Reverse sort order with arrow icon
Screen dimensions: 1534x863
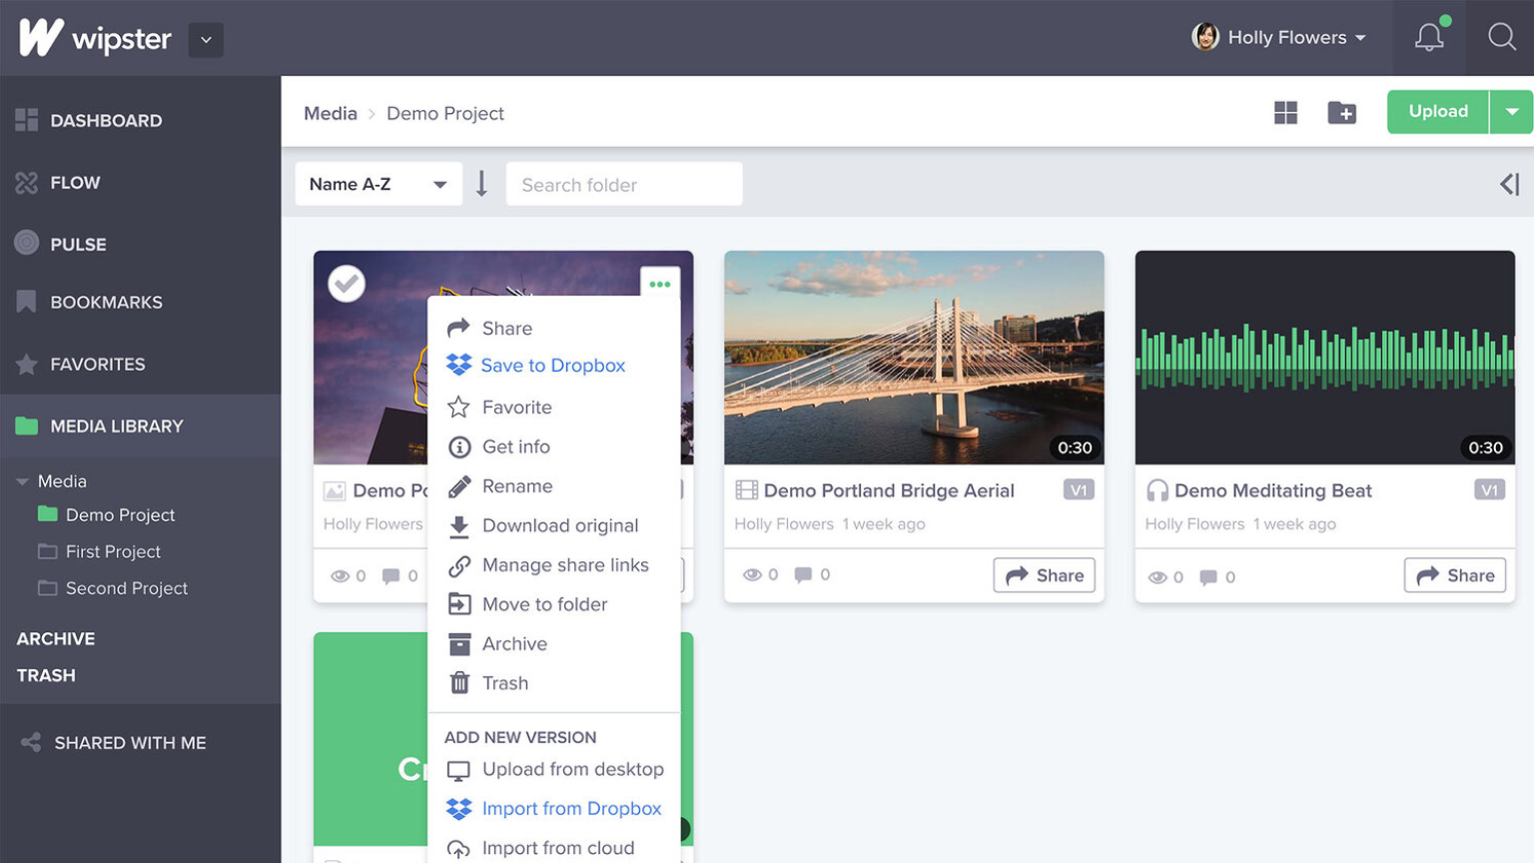[x=481, y=184]
